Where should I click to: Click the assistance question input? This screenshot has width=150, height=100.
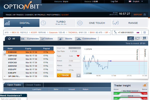(x=13, y=99)
